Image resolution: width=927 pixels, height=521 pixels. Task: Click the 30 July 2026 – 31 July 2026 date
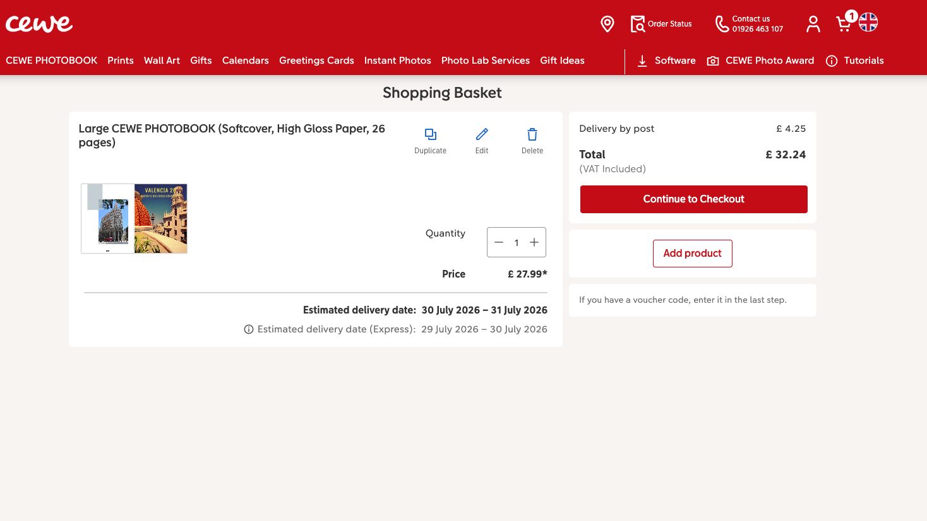(x=484, y=310)
